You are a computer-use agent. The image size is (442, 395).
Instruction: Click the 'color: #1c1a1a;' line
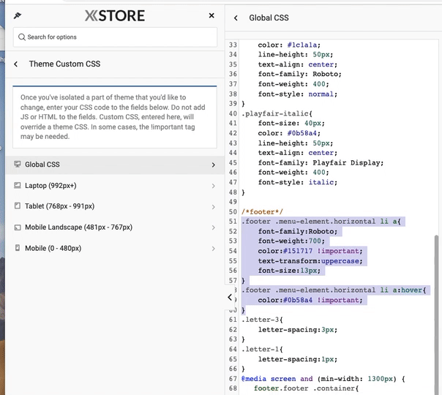pyautogui.click(x=289, y=45)
